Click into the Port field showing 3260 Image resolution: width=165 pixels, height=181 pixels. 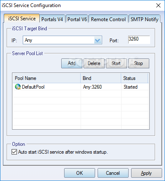[x=139, y=40]
